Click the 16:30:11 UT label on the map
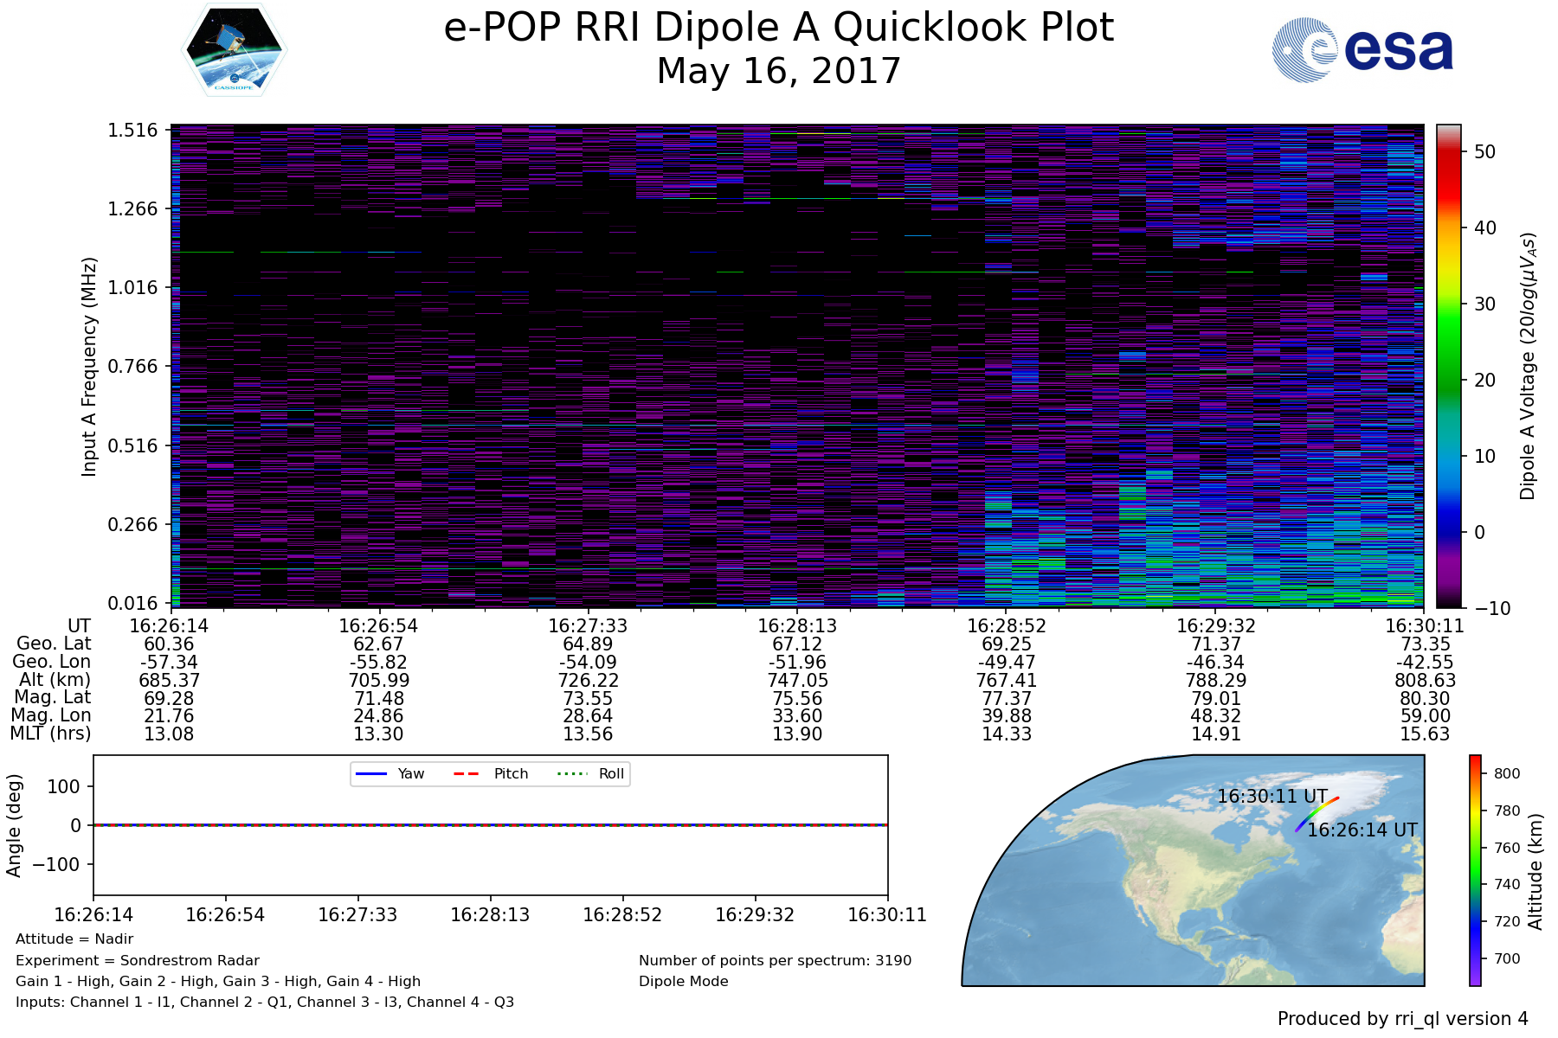Image resolution: width=1558 pixels, height=1038 pixels. [x=1272, y=796]
